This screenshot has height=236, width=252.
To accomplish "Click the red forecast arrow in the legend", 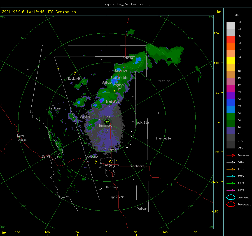I will 231,155.
